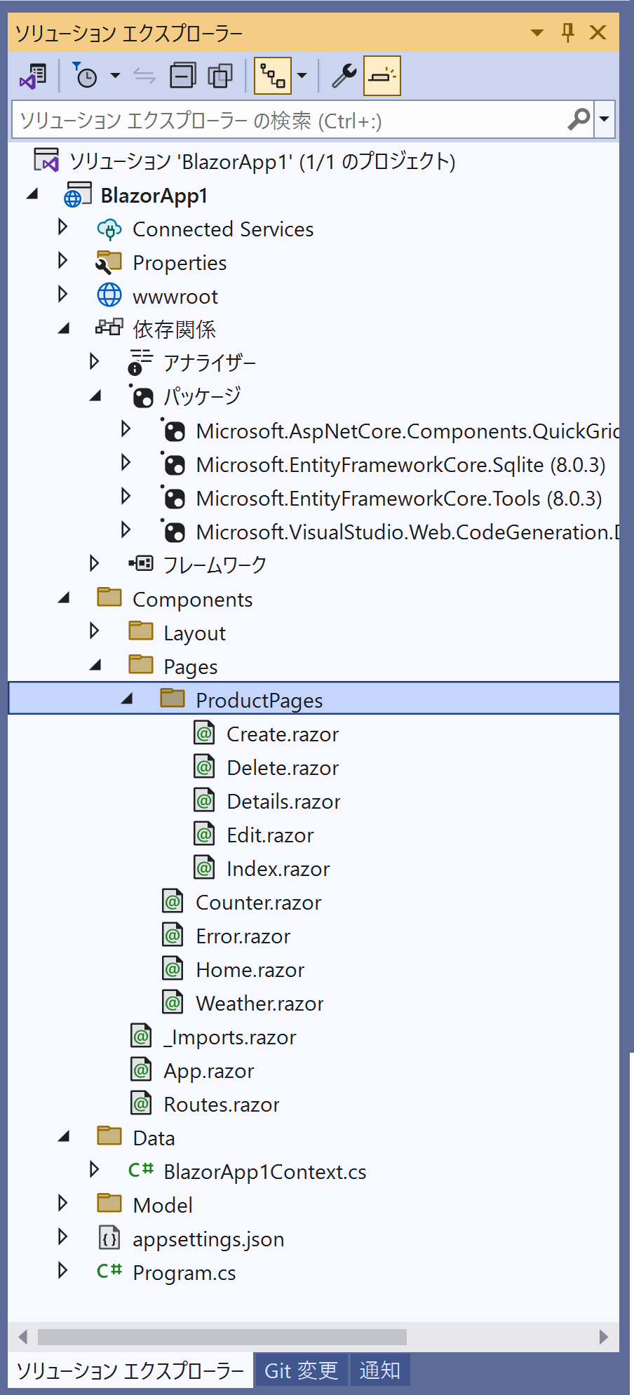
Task: Select Routes.razor file
Action: (221, 1105)
